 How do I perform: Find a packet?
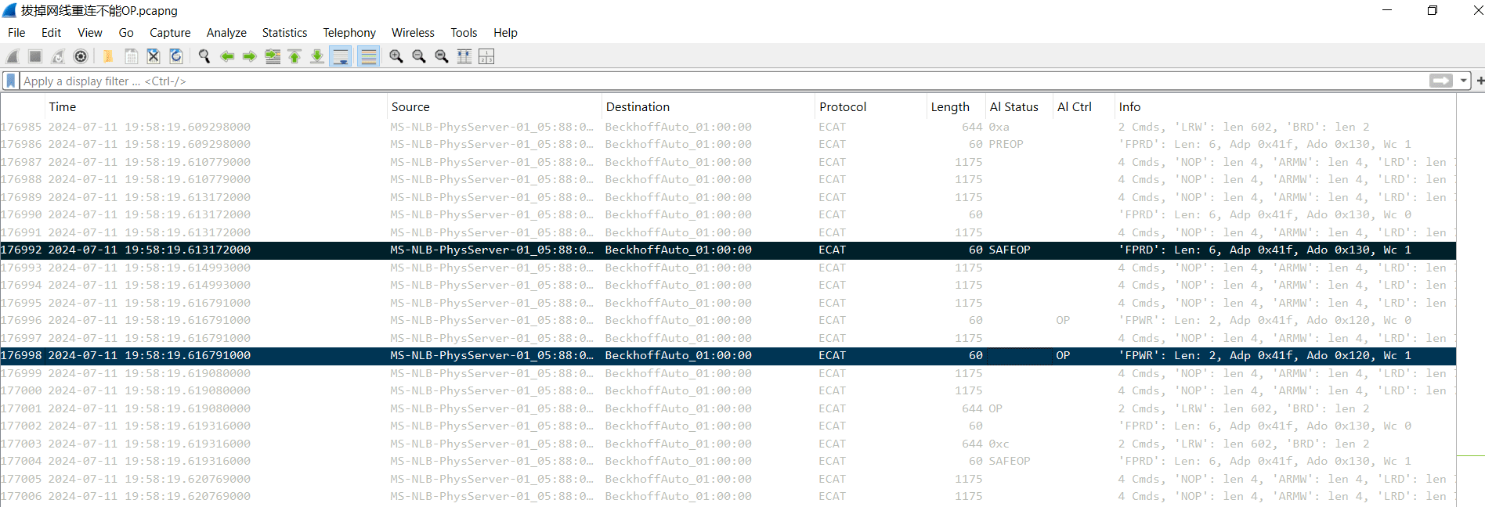[x=204, y=56]
